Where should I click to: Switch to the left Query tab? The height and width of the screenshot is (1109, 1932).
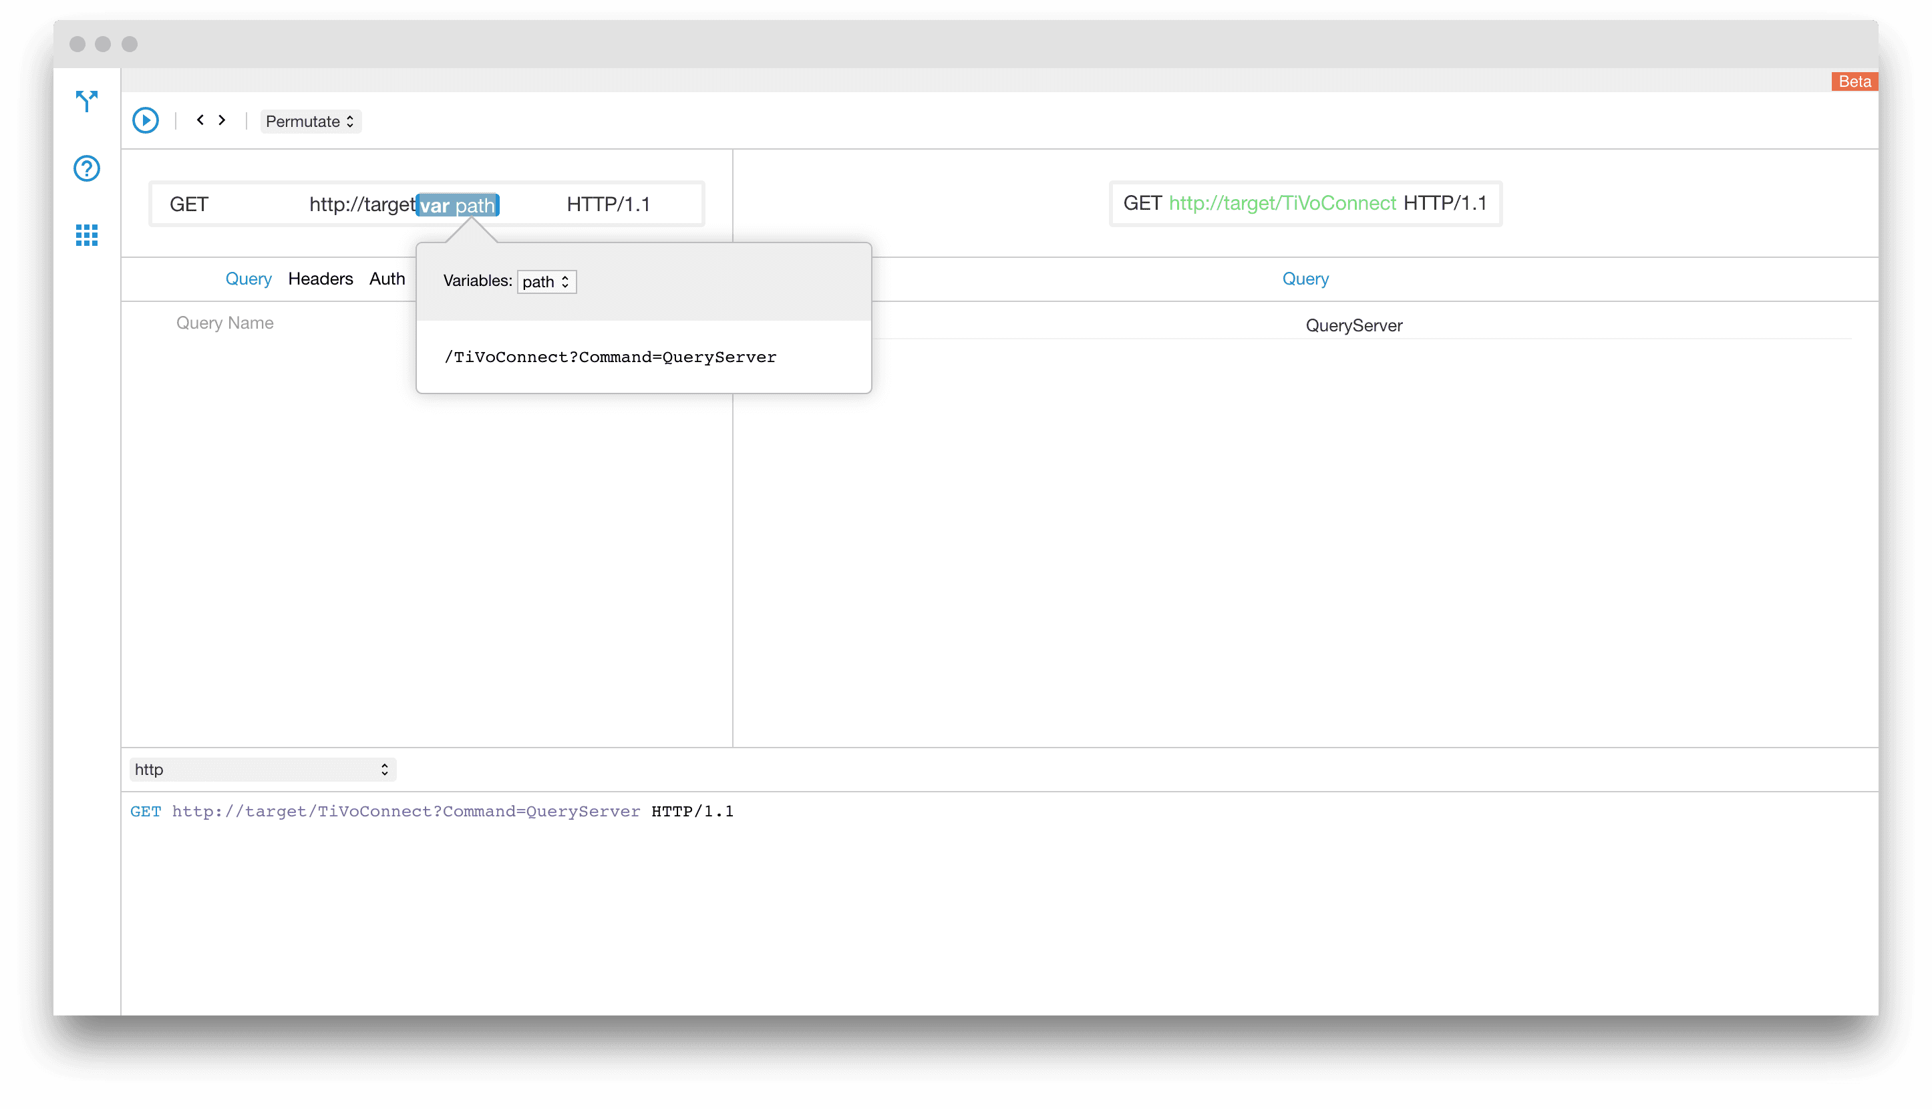pos(249,279)
